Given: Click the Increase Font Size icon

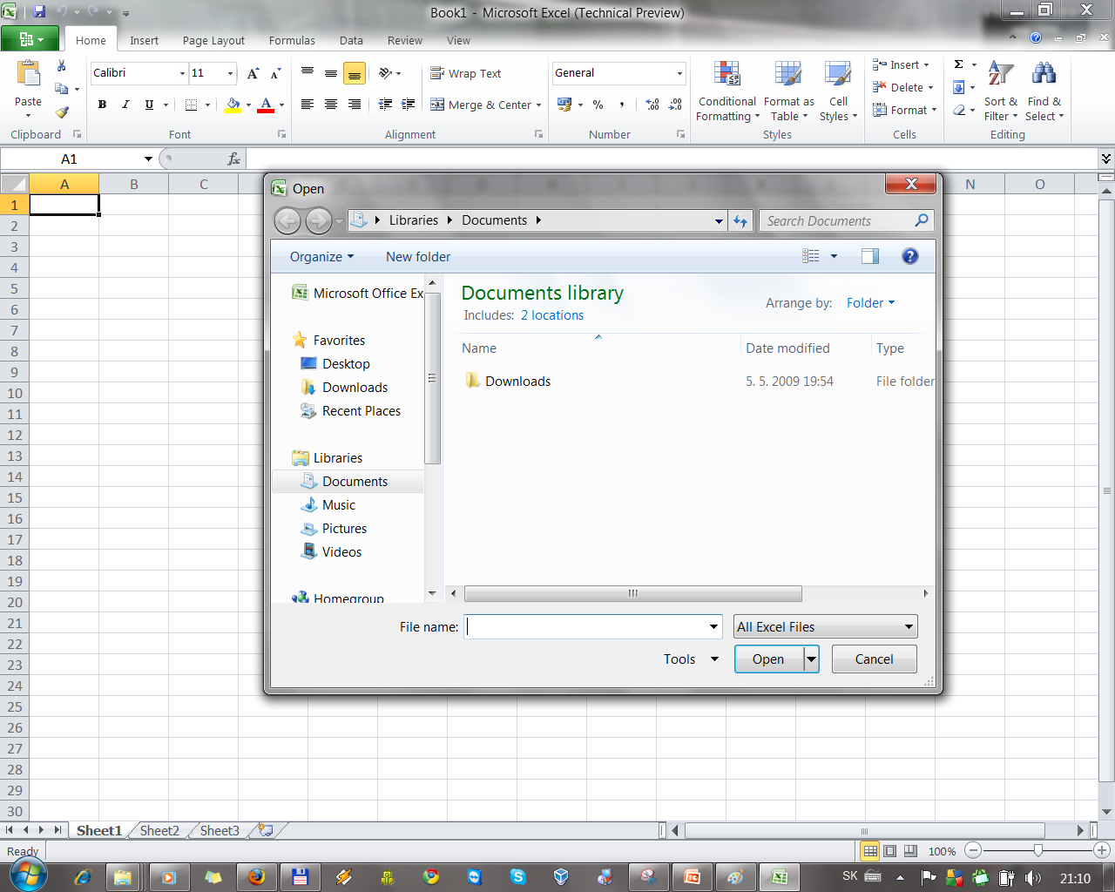Looking at the screenshot, I should click(253, 73).
